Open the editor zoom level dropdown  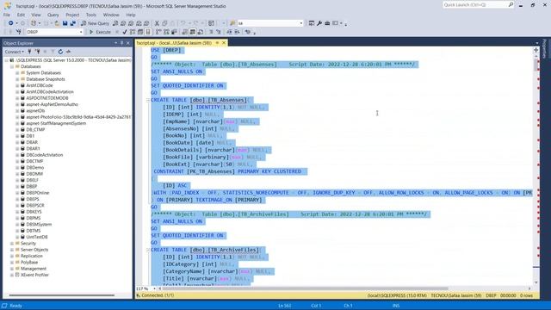pos(154,288)
